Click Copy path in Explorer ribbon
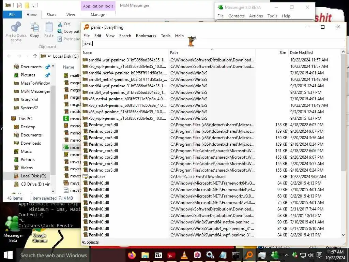 click(69, 31)
